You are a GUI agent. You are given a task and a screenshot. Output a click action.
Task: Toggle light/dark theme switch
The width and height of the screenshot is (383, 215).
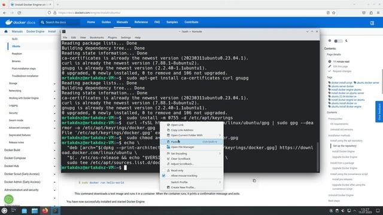[x=338, y=41]
